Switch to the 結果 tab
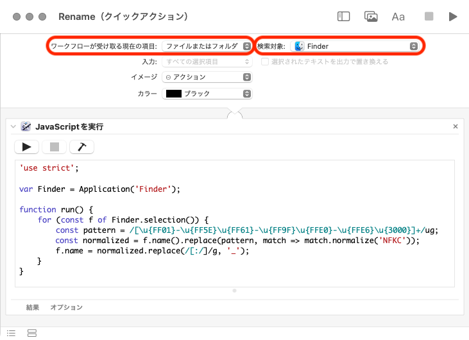The height and width of the screenshot is (340, 469). click(33, 307)
